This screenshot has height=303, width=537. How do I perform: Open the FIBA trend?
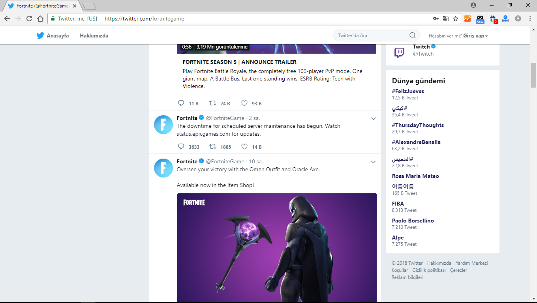point(398,204)
